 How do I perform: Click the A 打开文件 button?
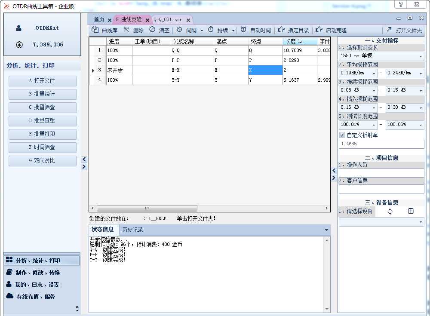tap(42, 81)
